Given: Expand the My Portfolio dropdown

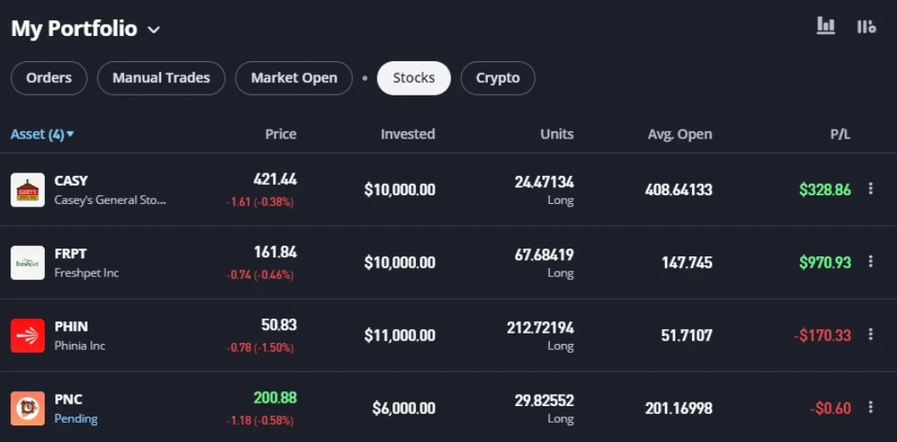Looking at the screenshot, I should pos(153,30).
